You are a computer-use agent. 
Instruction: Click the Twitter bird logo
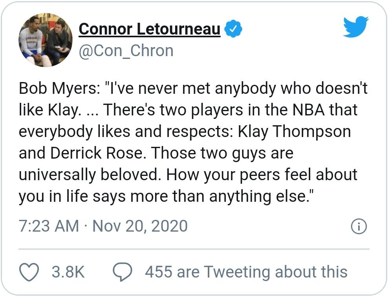tap(355, 27)
